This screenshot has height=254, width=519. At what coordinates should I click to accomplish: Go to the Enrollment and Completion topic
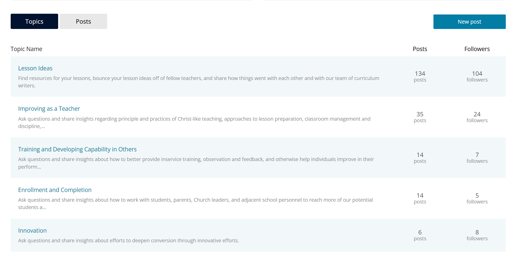[x=55, y=190]
